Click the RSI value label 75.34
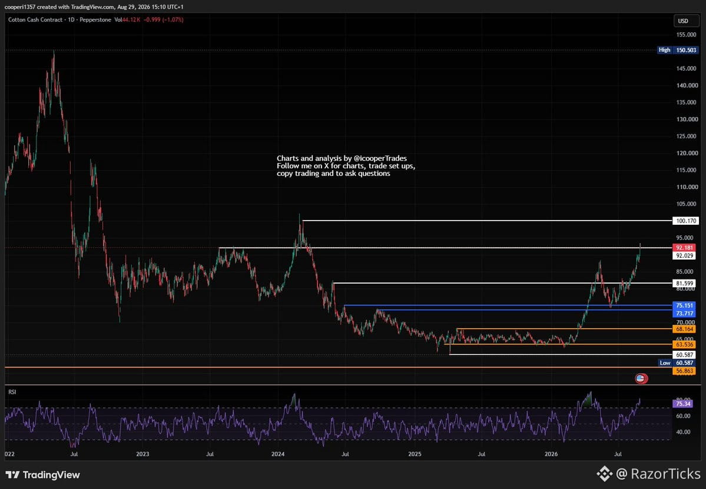 [683, 404]
